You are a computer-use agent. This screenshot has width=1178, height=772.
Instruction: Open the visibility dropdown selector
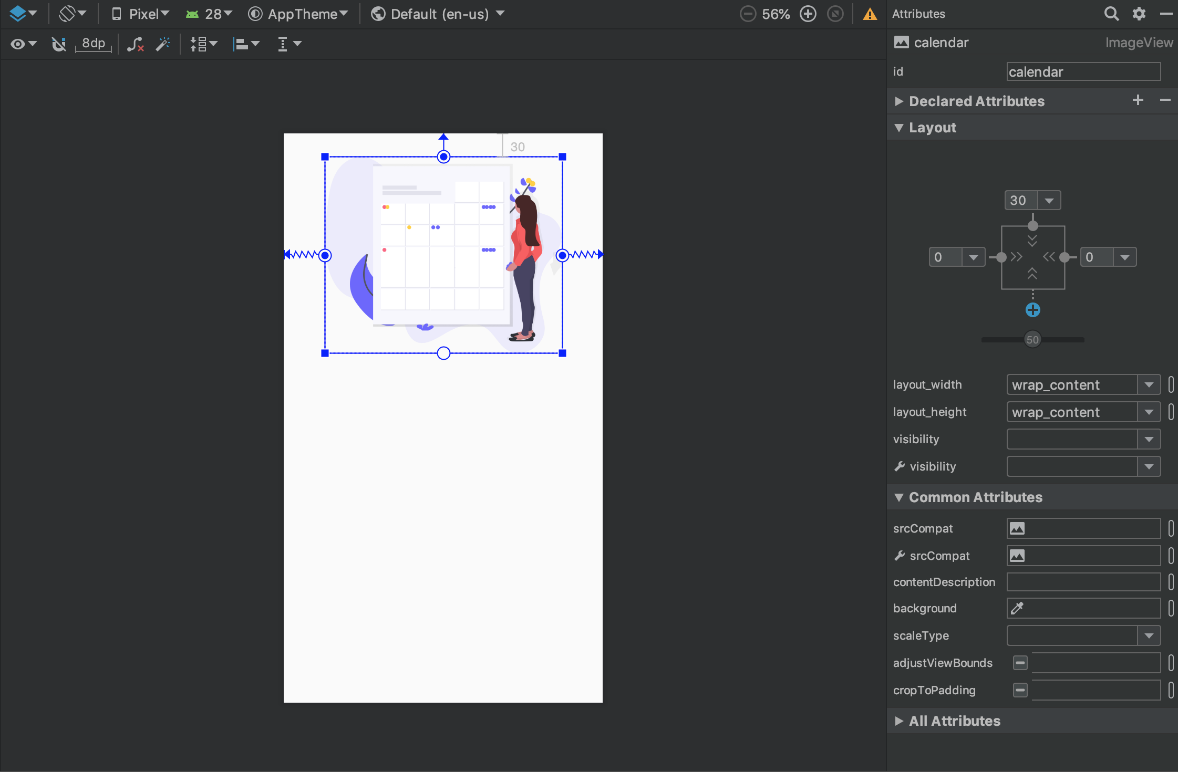point(1151,440)
